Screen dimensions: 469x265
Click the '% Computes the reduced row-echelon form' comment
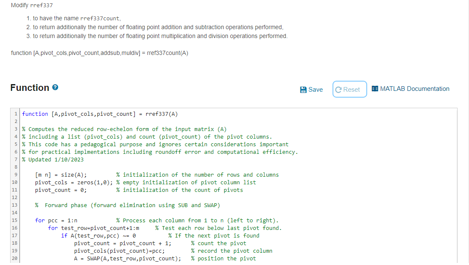[x=124, y=129]
